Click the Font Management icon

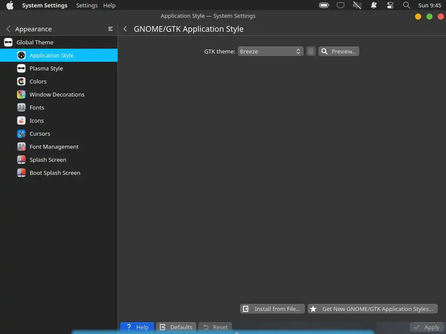21,147
